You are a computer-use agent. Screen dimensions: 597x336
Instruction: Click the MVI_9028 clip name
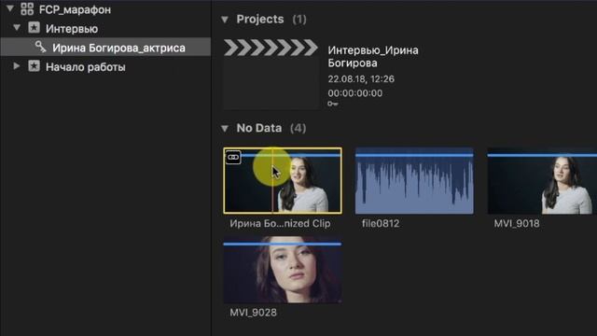[x=253, y=313]
